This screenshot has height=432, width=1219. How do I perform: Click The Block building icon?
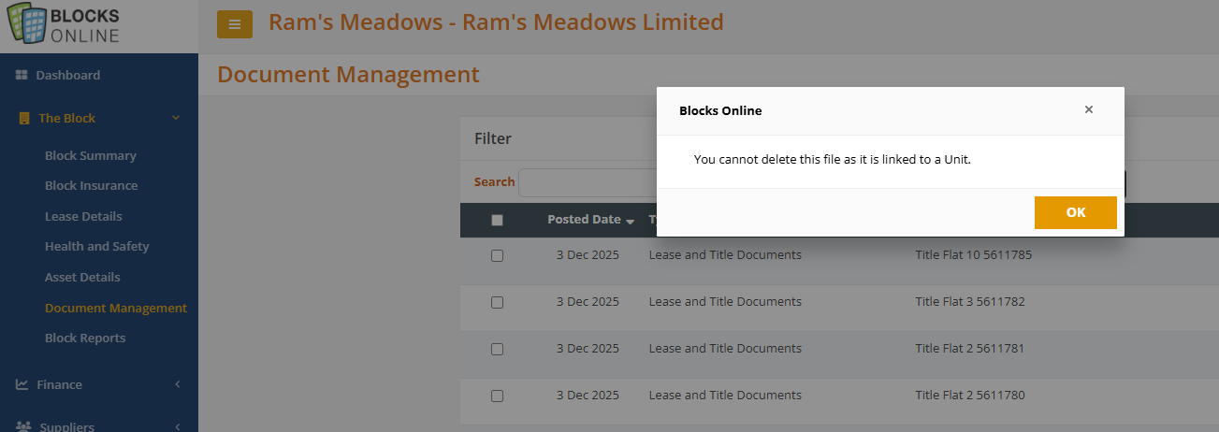point(24,119)
